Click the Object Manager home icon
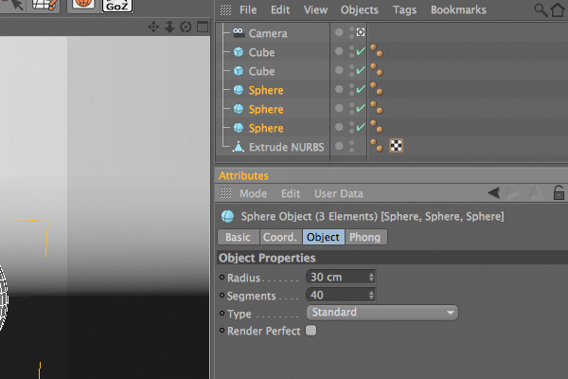 [558, 10]
